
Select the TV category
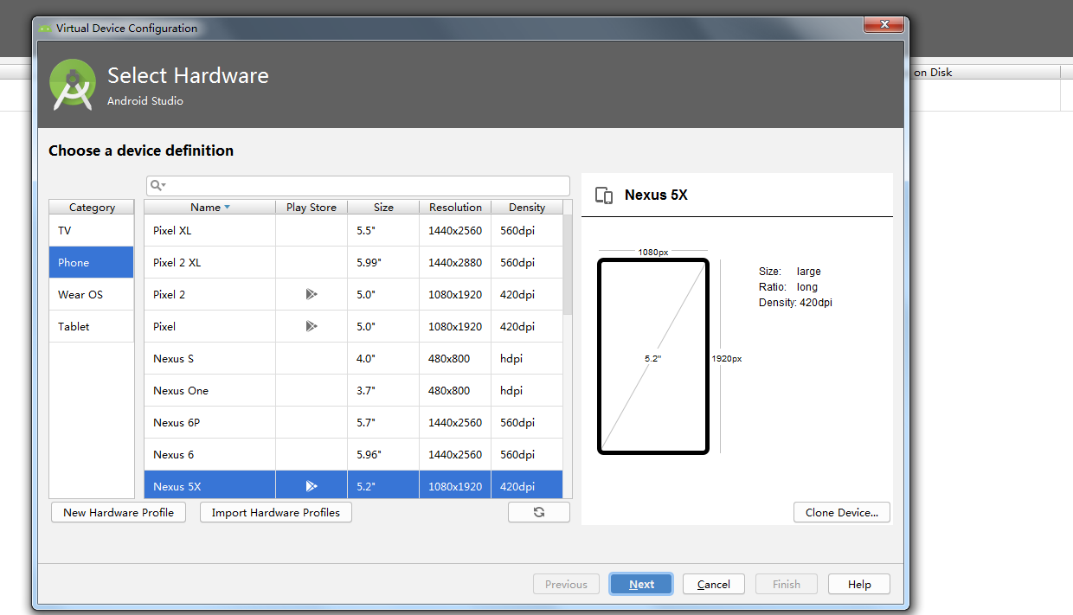point(92,230)
